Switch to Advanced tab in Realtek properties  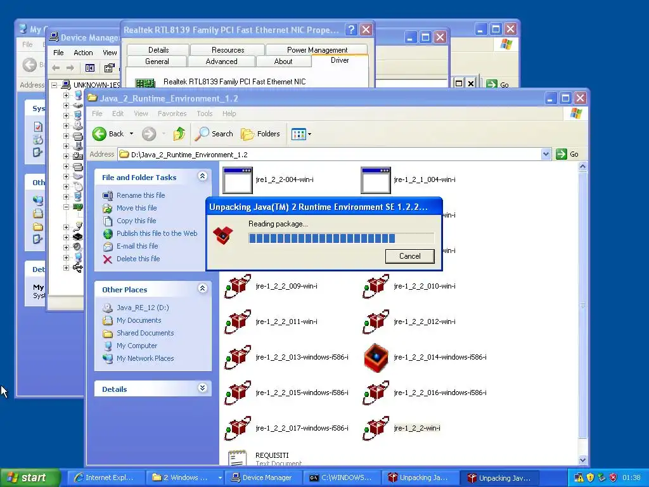point(221,62)
